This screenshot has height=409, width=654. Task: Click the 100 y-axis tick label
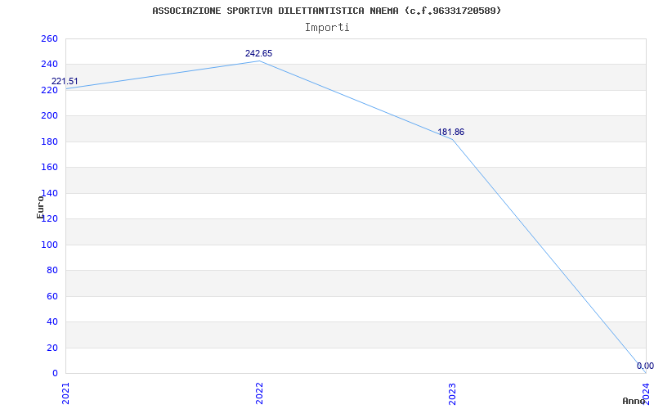point(49,245)
